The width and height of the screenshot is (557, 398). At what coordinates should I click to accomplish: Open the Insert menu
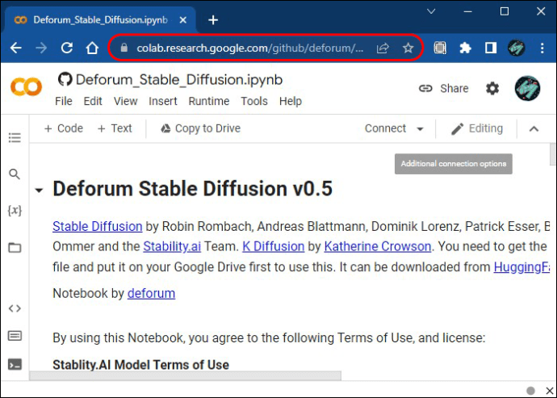(163, 101)
